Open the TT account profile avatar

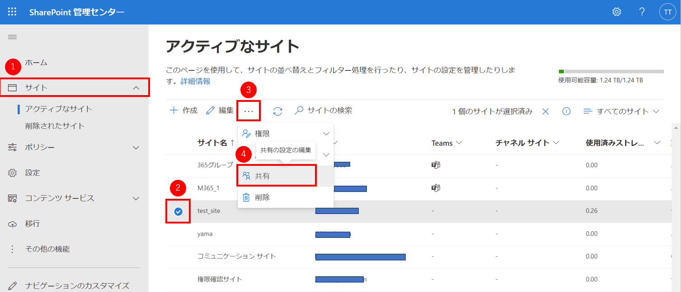click(x=667, y=12)
